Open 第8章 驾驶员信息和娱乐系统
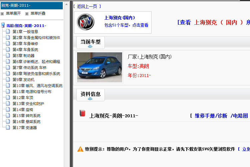The width and height of the screenshot is (250, 167). (x=36, y=74)
